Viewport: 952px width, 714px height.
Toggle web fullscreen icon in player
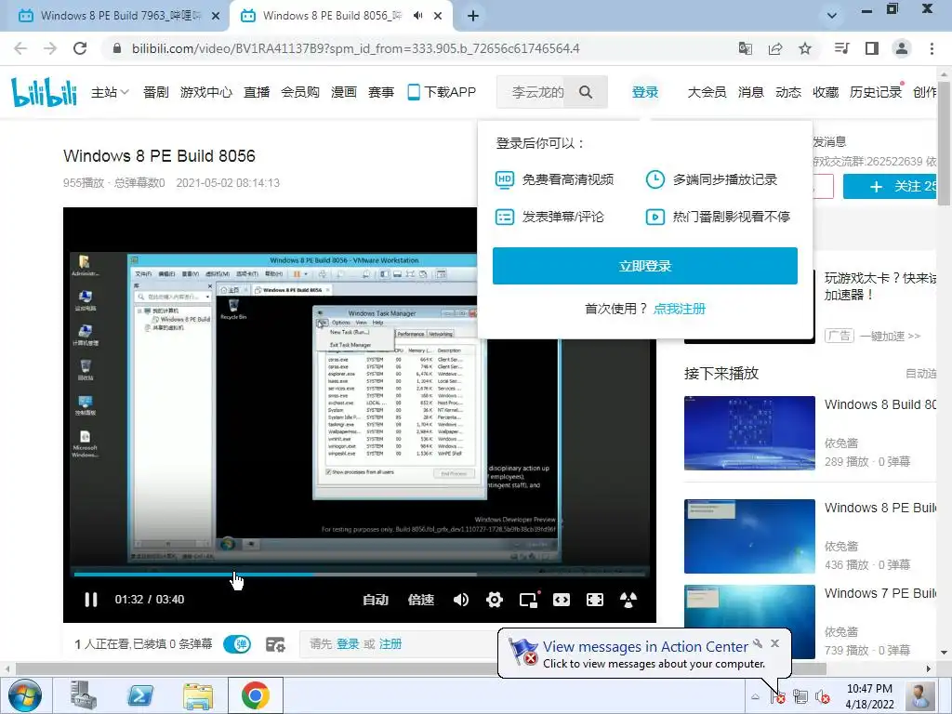[595, 600]
